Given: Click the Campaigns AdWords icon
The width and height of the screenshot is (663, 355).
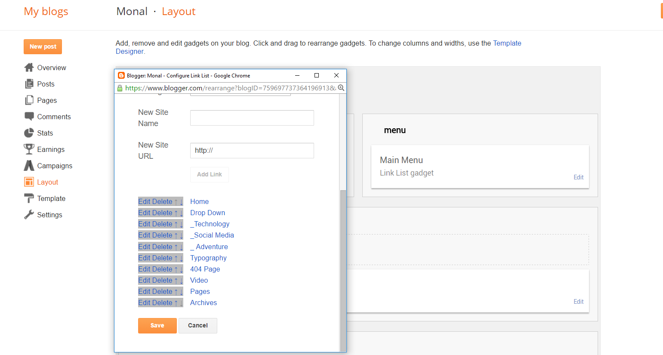Looking at the screenshot, I should click(x=29, y=166).
